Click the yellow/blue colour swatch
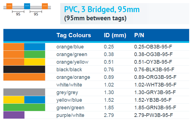 24,100
